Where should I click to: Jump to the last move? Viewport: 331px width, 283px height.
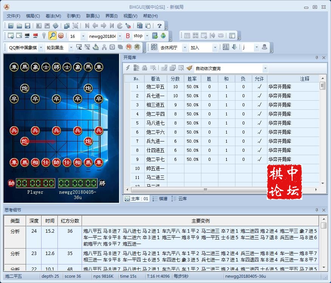pos(112,26)
